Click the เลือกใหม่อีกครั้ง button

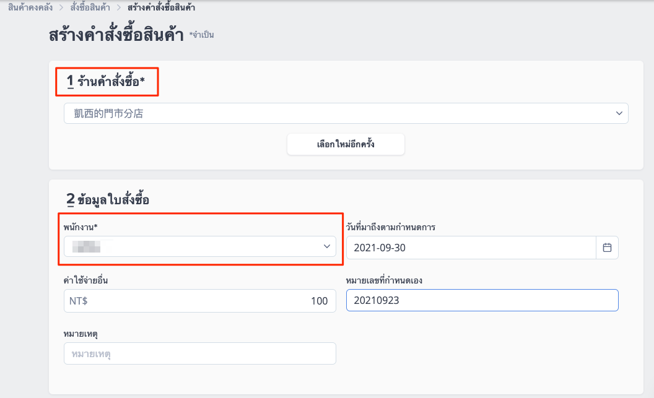click(346, 144)
